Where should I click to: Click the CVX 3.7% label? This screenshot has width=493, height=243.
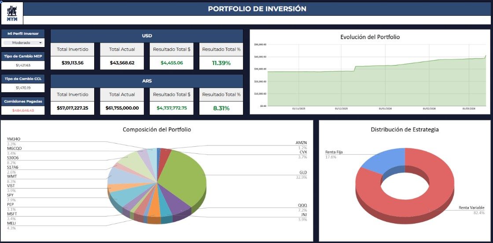(x=302, y=155)
